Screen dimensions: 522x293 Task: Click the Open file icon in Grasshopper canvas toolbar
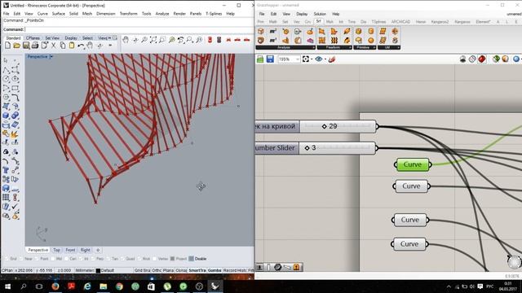[x=260, y=59]
